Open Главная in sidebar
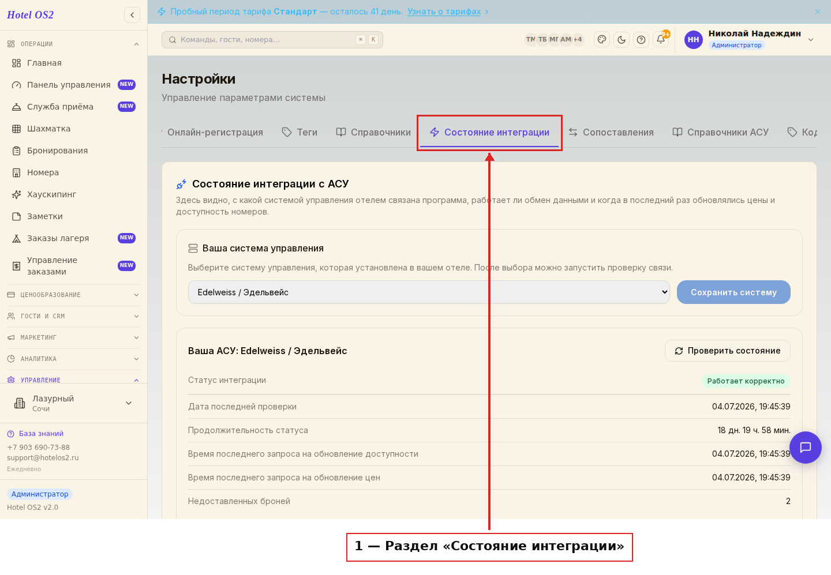 73,63
